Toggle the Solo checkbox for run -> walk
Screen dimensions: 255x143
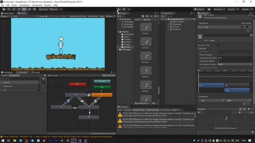pyautogui.click(x=242, y=27)
